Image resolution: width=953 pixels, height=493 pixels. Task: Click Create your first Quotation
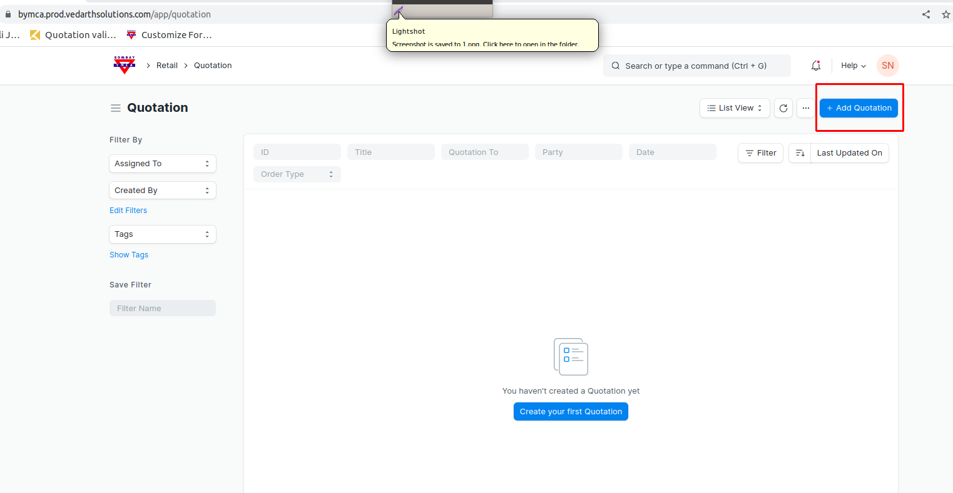(x=571, y=412)
